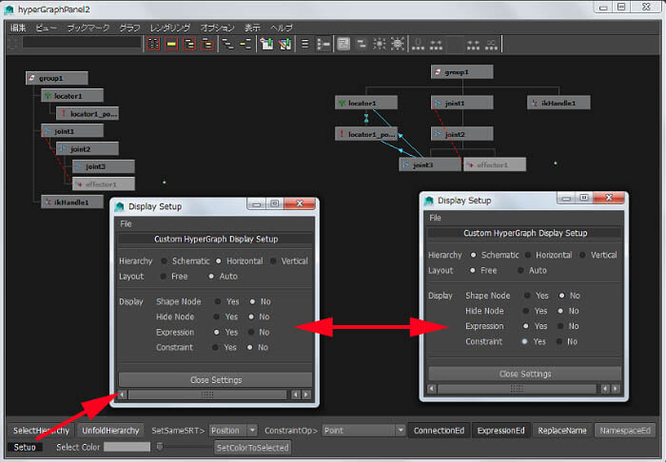
Task: Open the ブックマーク (Bookmarks) menu
Action: [88, 28]
